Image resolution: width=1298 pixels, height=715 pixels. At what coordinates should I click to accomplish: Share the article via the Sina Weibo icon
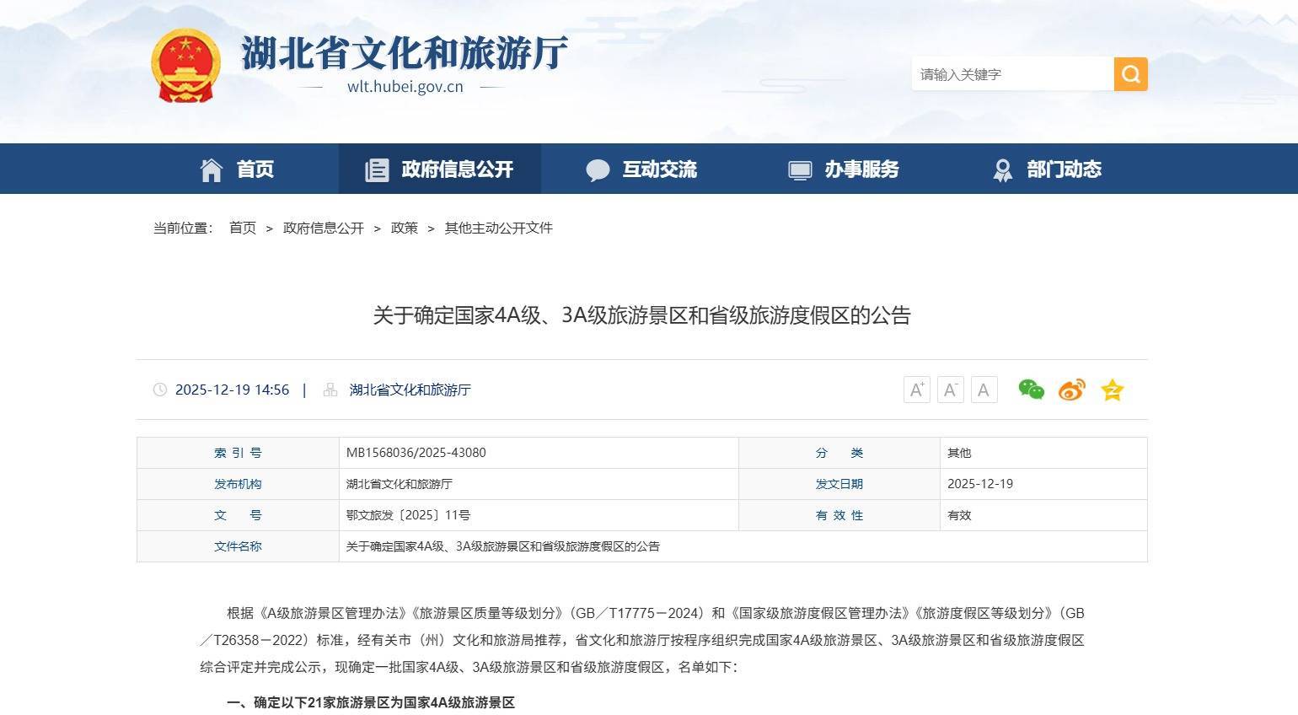pyautogui.click(x=1070, y=390)
